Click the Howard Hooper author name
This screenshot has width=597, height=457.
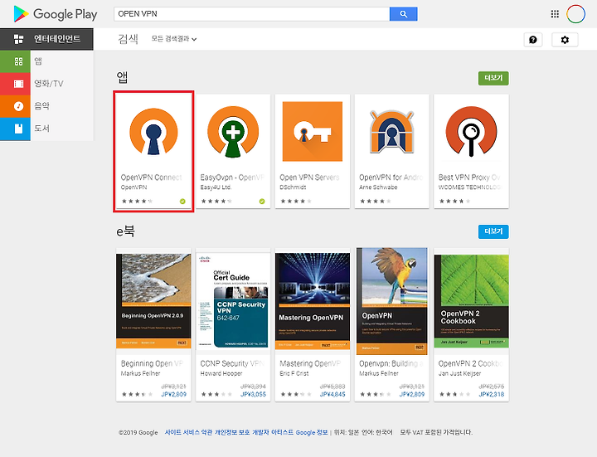221,373
